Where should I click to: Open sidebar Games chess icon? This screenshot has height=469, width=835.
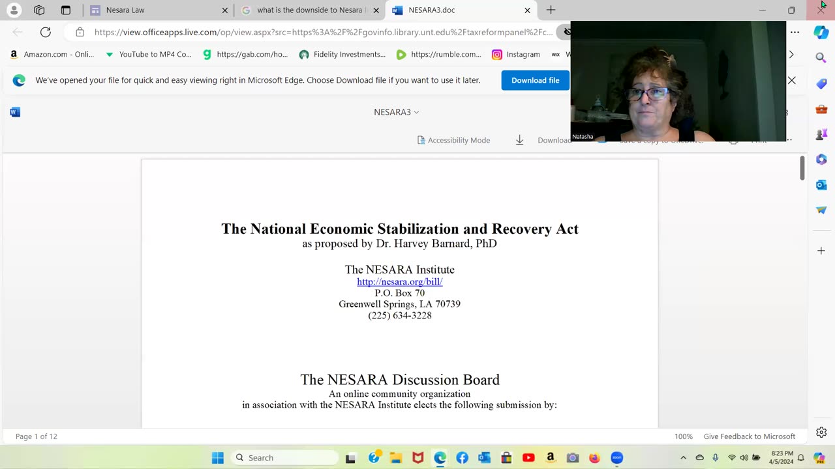click(x=821, y=134)
